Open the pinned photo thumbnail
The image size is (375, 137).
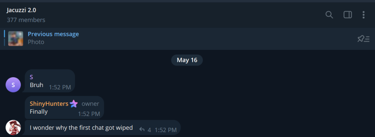click(x=16, y=39)
